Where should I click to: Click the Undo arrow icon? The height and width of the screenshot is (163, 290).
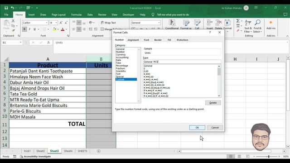click(12, 8)
